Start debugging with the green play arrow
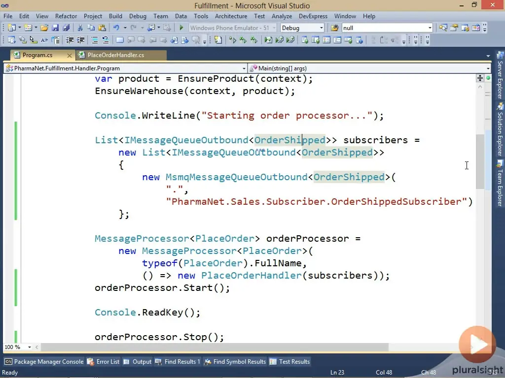The width and height of the screenshot is (505, 378). pos(181,28)
